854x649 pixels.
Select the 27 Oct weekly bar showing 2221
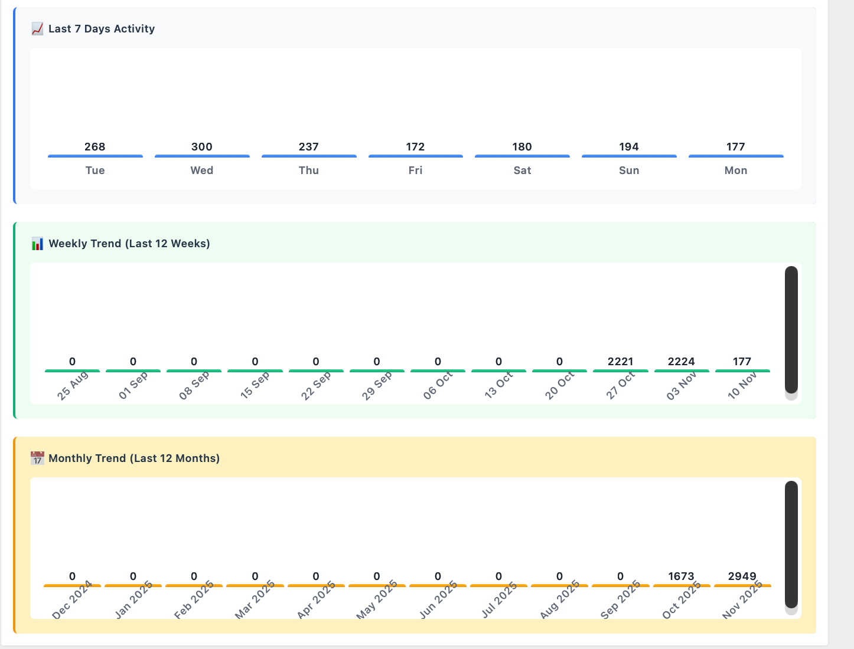pyautogui.click(x=620, y=371)
